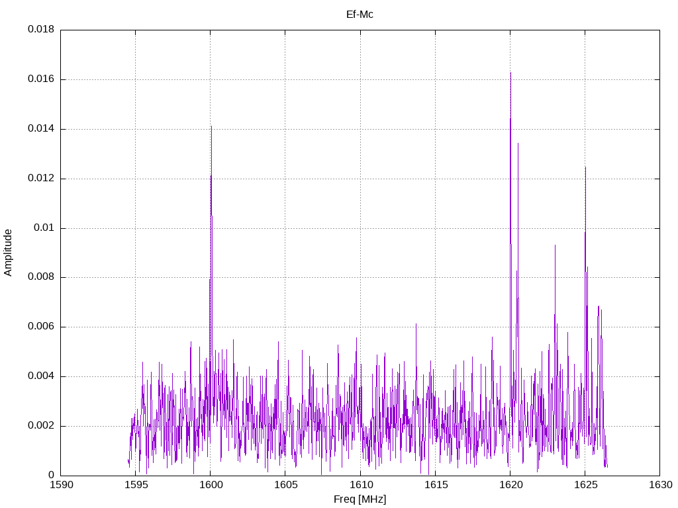
Task: Click y-axis tick label 0.014
Action: [41, 128]
